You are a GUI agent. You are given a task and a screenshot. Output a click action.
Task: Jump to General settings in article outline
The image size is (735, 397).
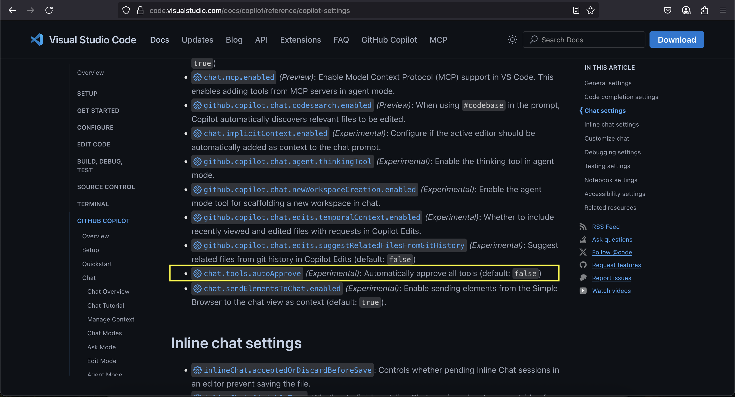click(x=608, y=83)
